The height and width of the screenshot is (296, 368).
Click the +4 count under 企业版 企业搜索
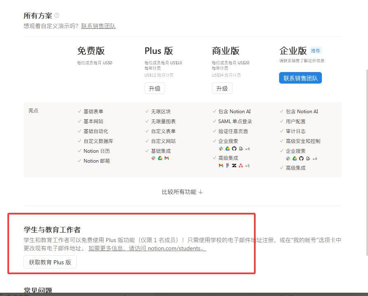click(x=315, y=158)
